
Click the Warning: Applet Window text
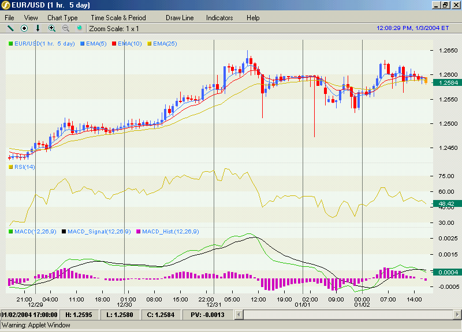coord(36,325)
